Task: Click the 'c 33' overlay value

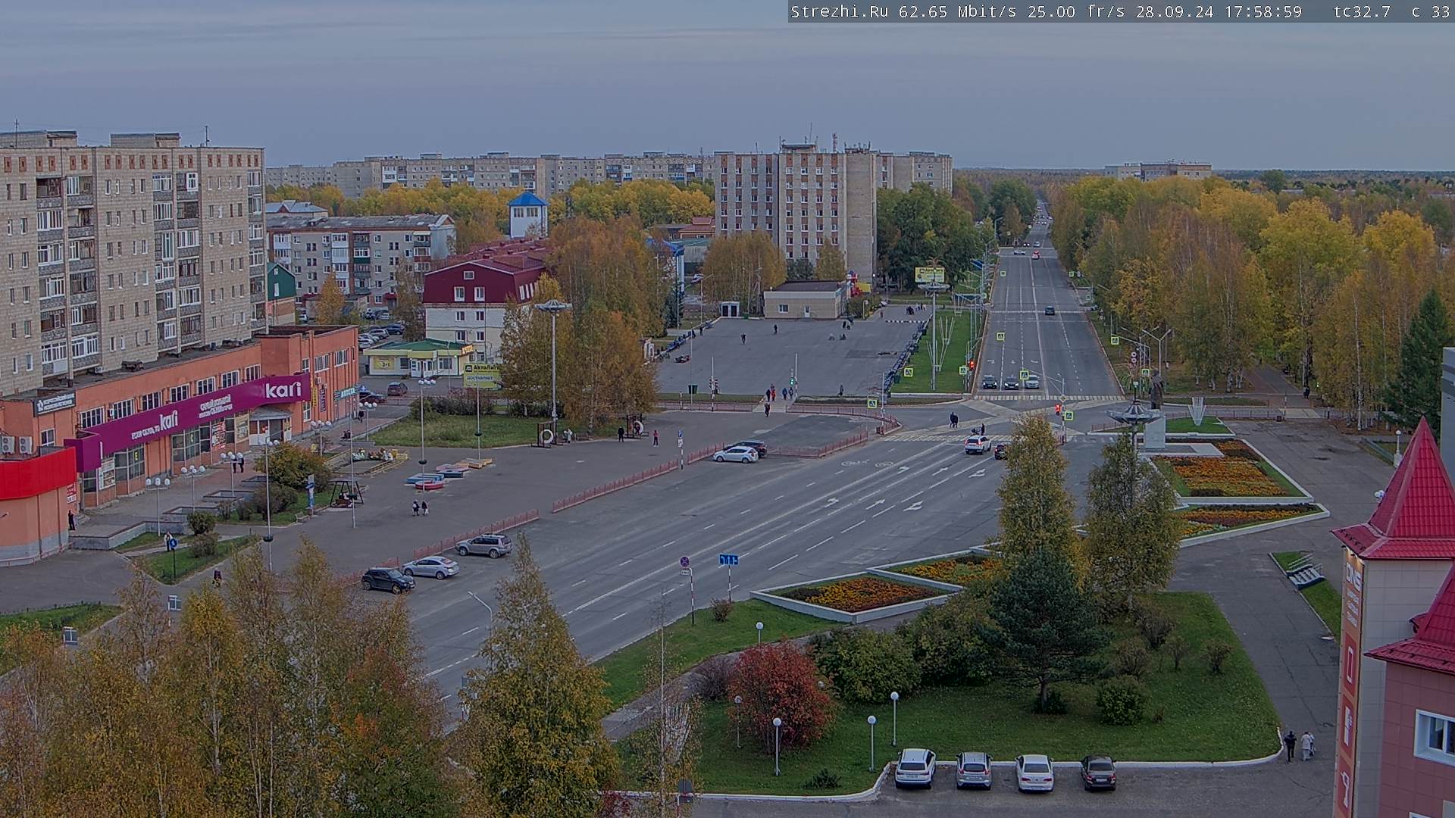Action: pyautogui.click(x=1430, y=11)
